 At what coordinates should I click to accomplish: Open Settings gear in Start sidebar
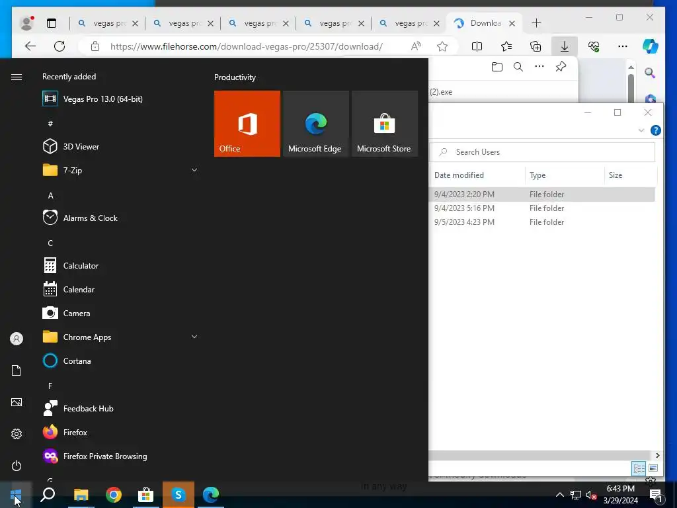point(17,434)
